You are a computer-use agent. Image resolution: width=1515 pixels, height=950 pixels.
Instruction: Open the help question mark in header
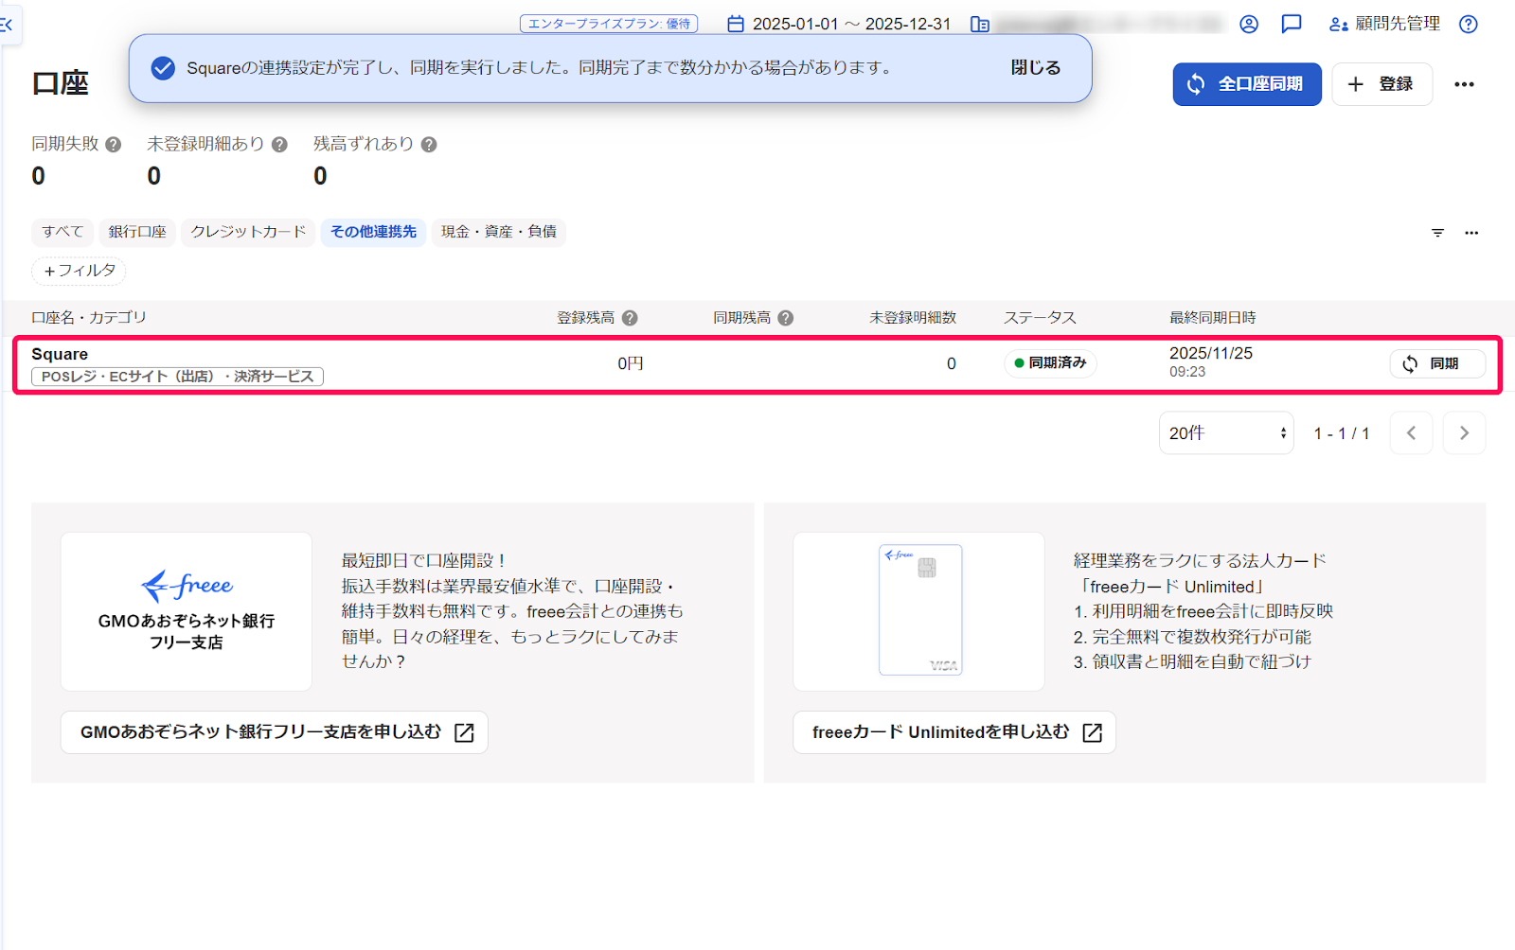pos(1469,25)
